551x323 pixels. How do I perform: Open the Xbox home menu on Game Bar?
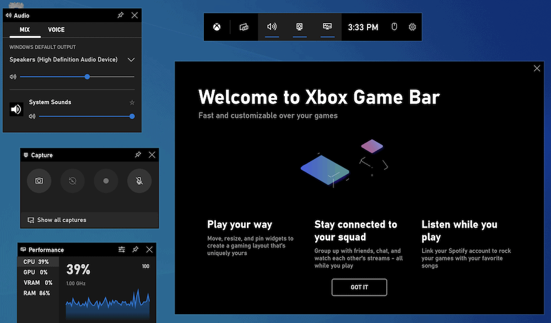217,26
